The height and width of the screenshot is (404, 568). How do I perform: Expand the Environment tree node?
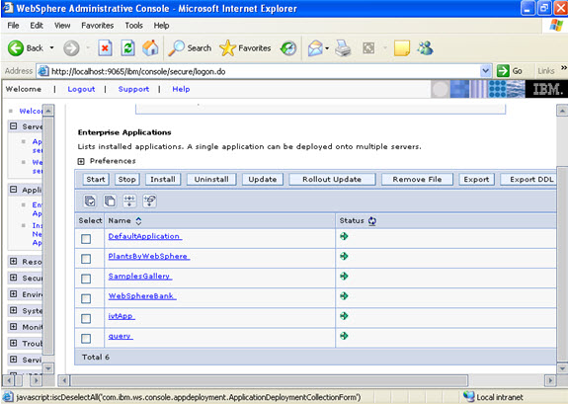pos(14,293)
